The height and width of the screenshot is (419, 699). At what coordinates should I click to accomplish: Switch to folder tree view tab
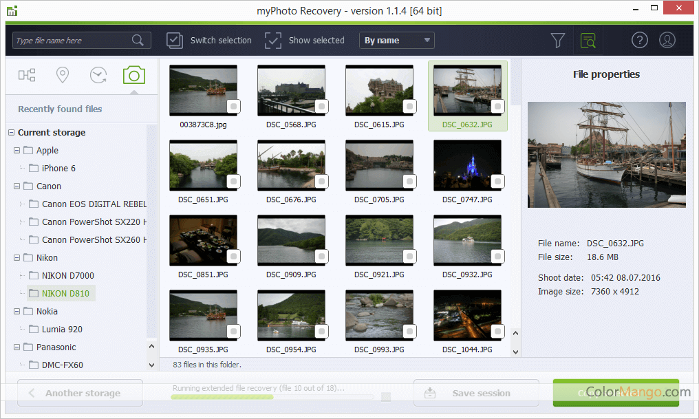click(x=27, y=75)
